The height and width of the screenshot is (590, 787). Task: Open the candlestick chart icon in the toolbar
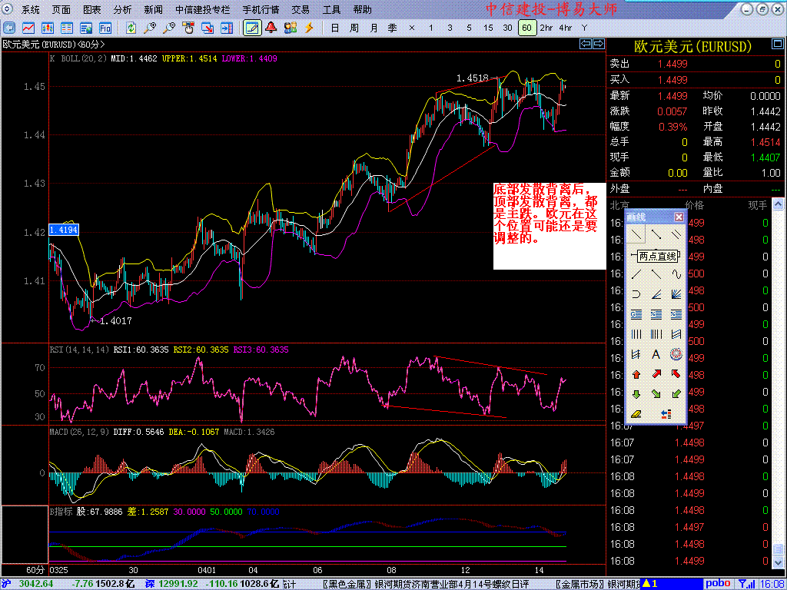(48, 28)
